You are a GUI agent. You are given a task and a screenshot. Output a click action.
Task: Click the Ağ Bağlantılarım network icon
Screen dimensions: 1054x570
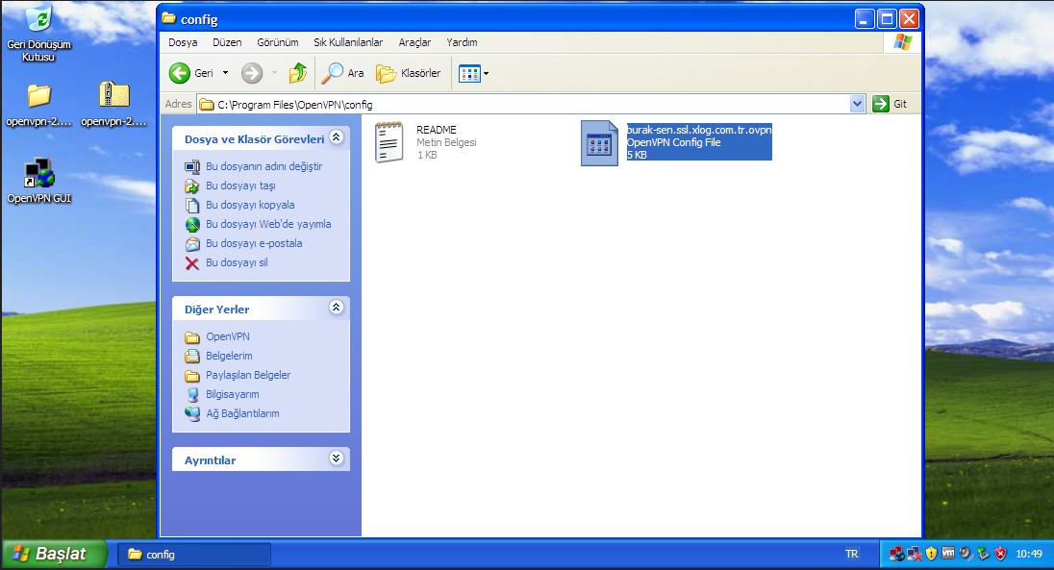coord(192,414)
